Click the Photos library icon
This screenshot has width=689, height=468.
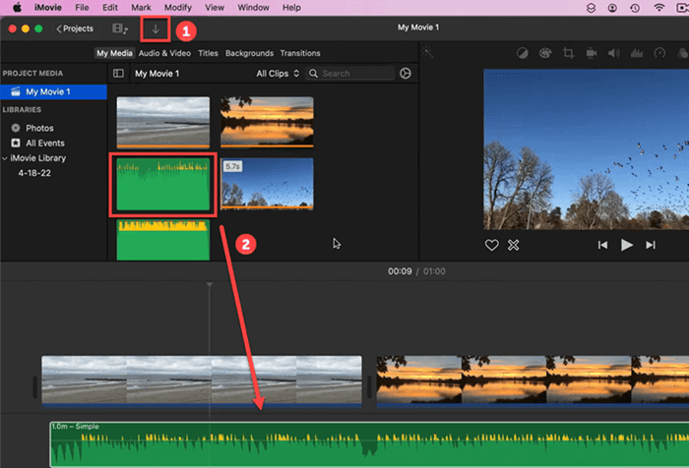[x=16, y=128]
